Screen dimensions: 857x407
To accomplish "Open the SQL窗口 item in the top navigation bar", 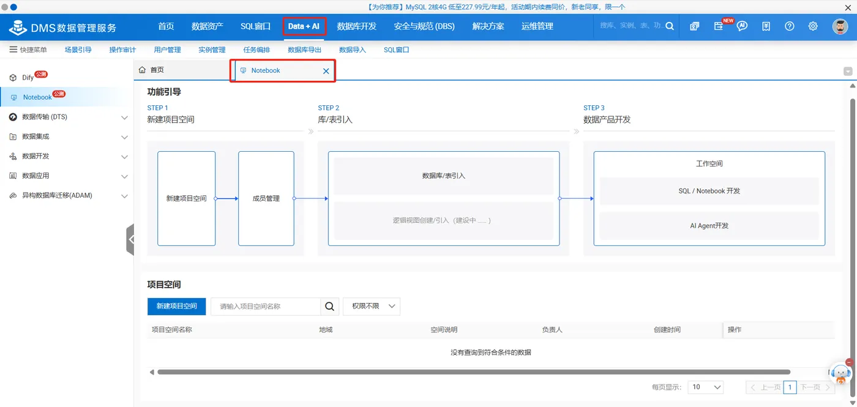I will 256,26.
